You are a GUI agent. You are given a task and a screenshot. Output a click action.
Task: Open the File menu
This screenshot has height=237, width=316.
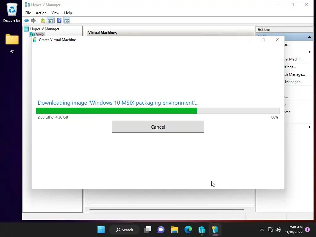point(28,13)
